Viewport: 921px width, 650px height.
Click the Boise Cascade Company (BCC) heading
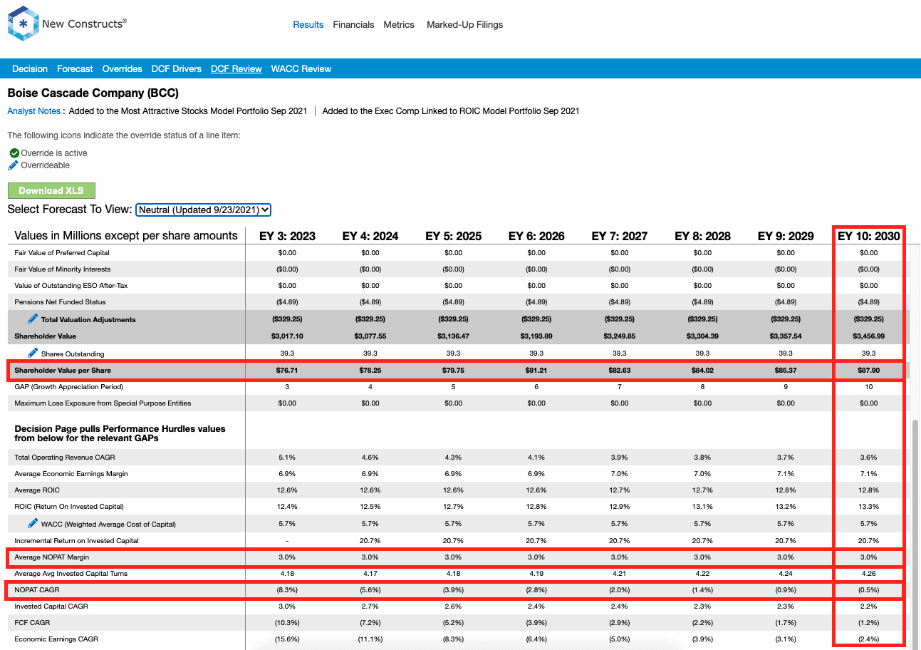(93, 93)
